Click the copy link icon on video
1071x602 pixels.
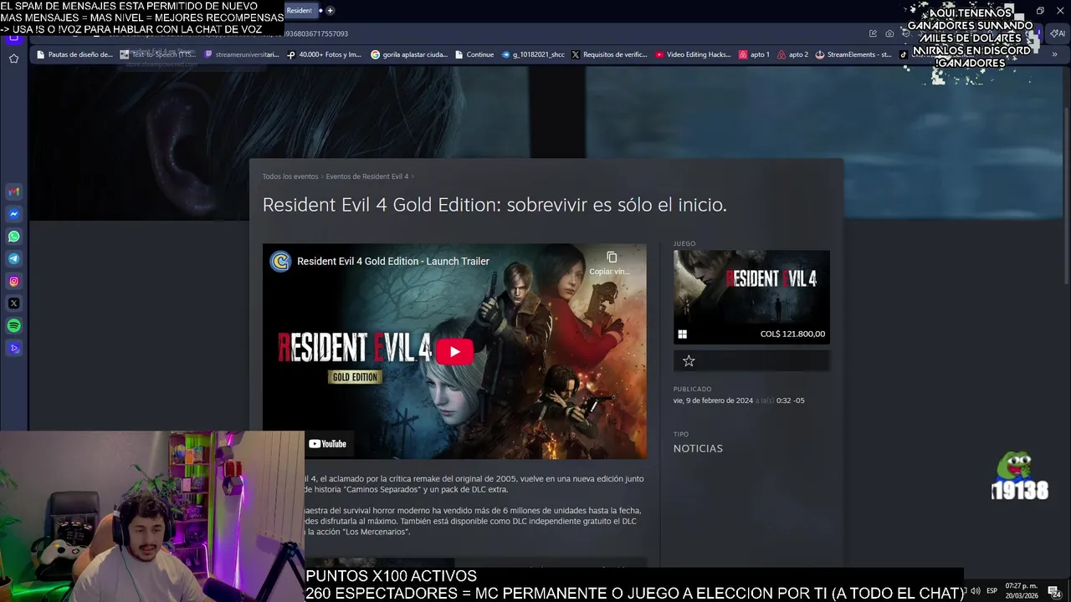612,257
